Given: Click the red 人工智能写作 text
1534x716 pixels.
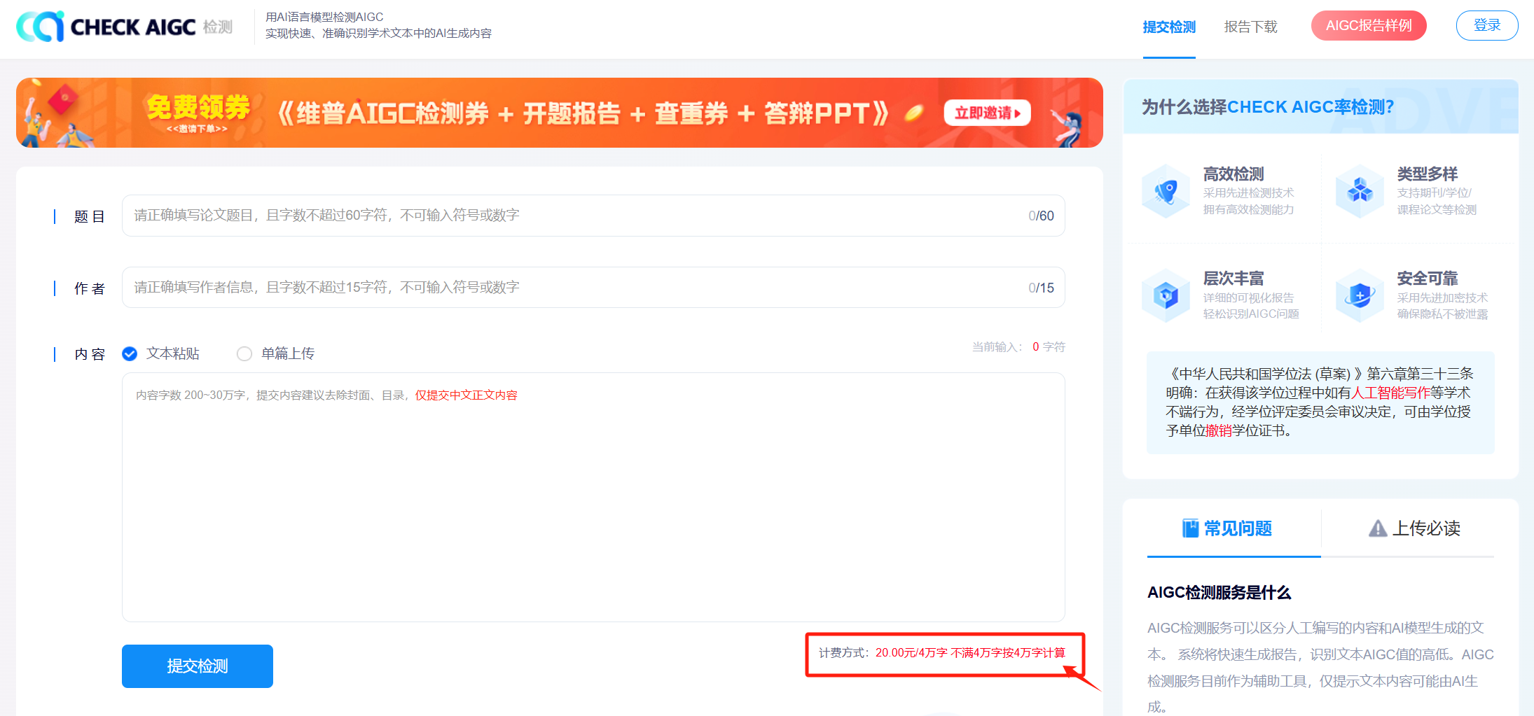Looking at the screenshot, I should pyautogui.click(x=1390, y=393).
